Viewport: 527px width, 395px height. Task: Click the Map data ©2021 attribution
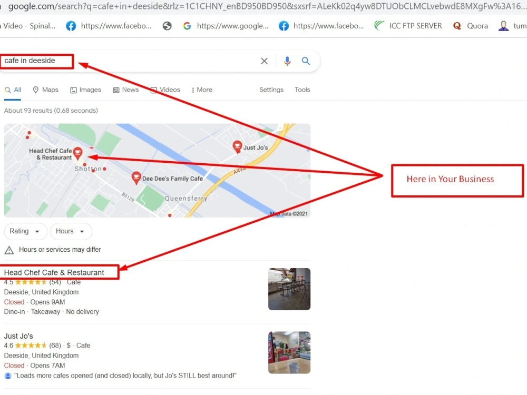(289, 214)
